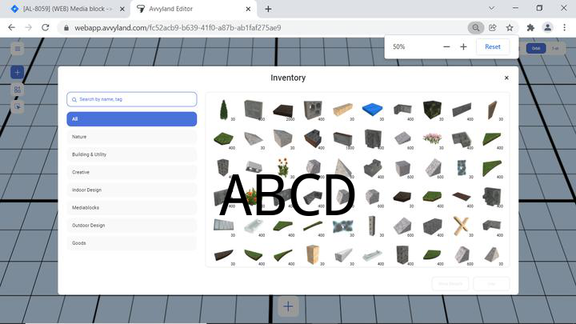Viewport: 576px width, 324px height.
Task: Switch to the inactive camera mode option
Action: pyautogui.click(x=555, y=48)
